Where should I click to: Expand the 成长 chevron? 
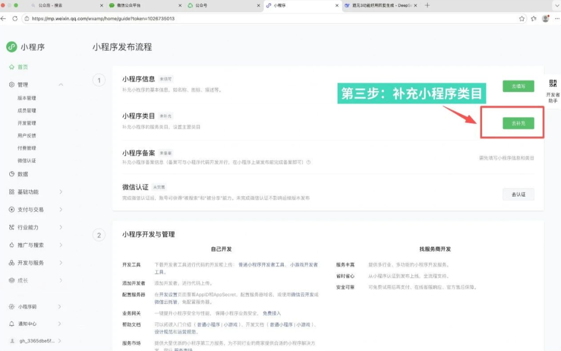61,280
